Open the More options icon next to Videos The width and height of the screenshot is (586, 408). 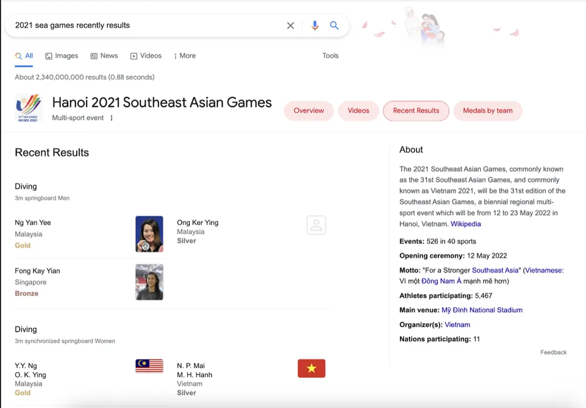tap(175, 56)
